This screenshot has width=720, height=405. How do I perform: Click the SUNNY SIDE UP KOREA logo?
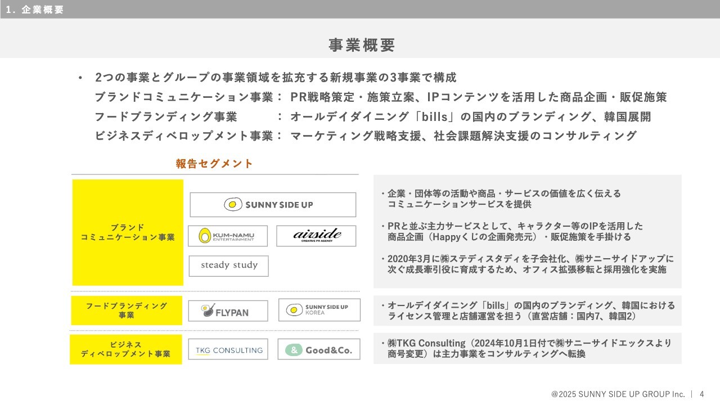tap(319, 310)
